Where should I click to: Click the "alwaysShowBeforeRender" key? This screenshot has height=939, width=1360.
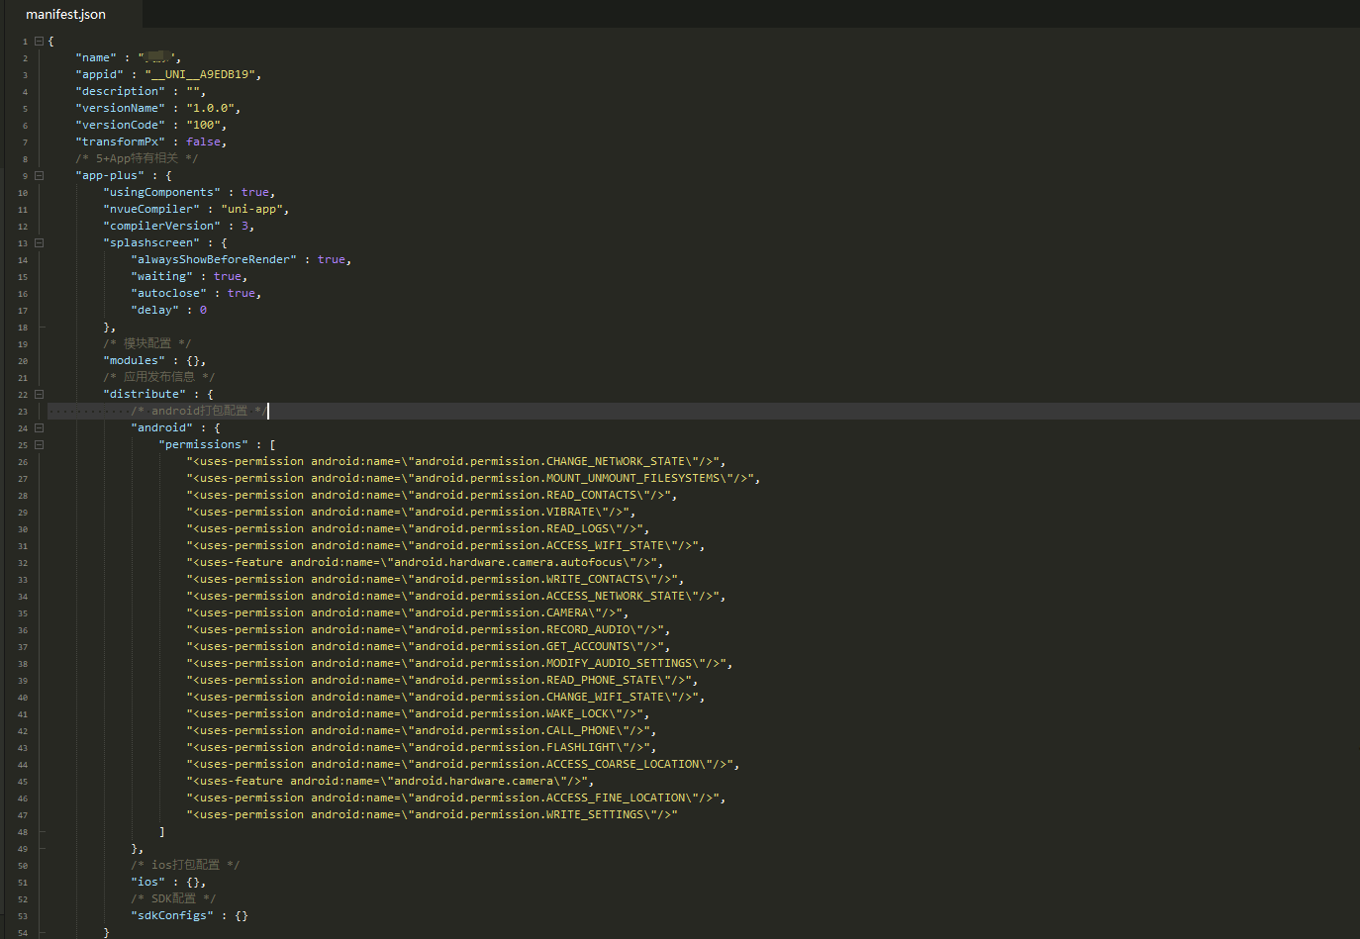(x=214, y=259)
